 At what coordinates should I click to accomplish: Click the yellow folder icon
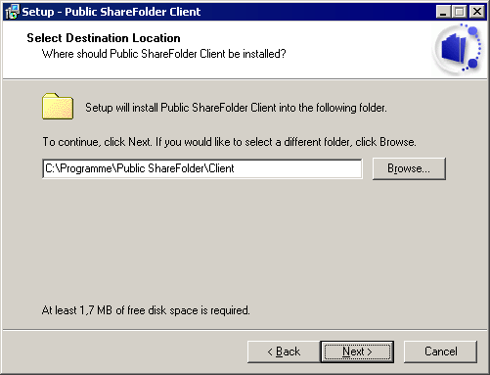pyautogui.click(x=58, y=107)
